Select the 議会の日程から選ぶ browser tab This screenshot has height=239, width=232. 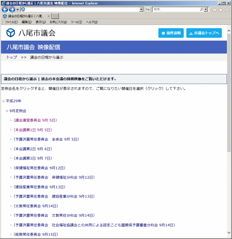point(26,16)
